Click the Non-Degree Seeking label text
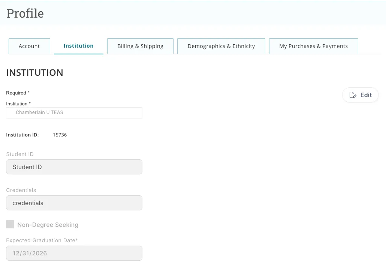Viewport: 386px width, 270px height. 48,225
